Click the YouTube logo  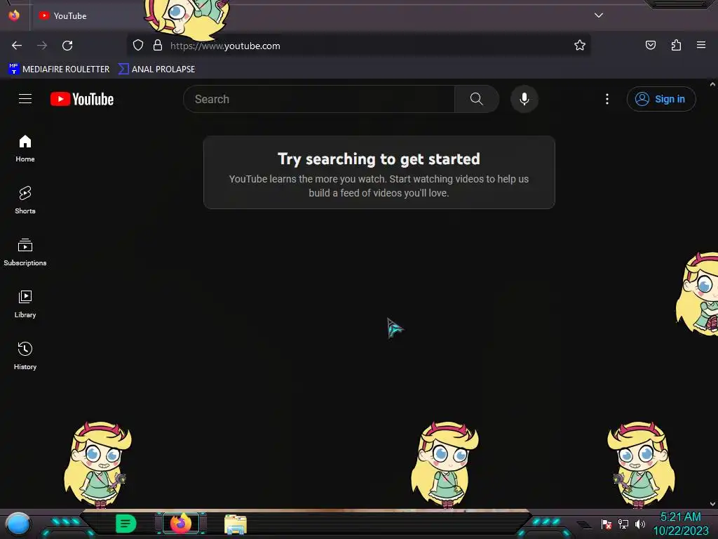pyautogui.click(x=82, y=99)
